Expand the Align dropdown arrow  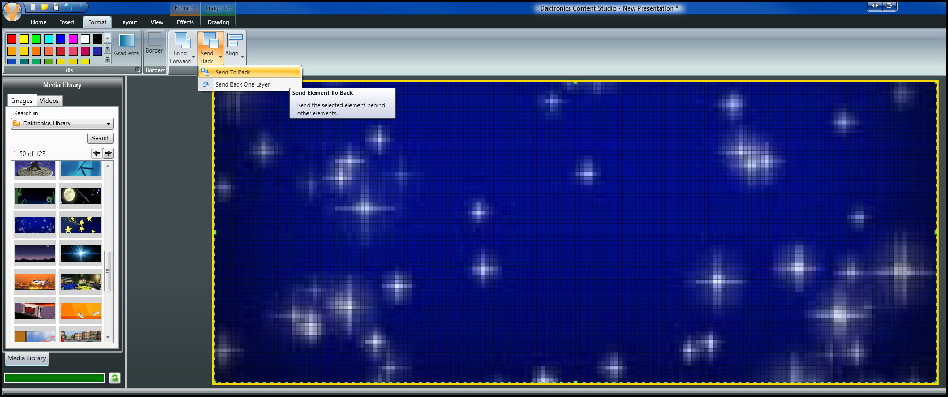click(243, 57)
